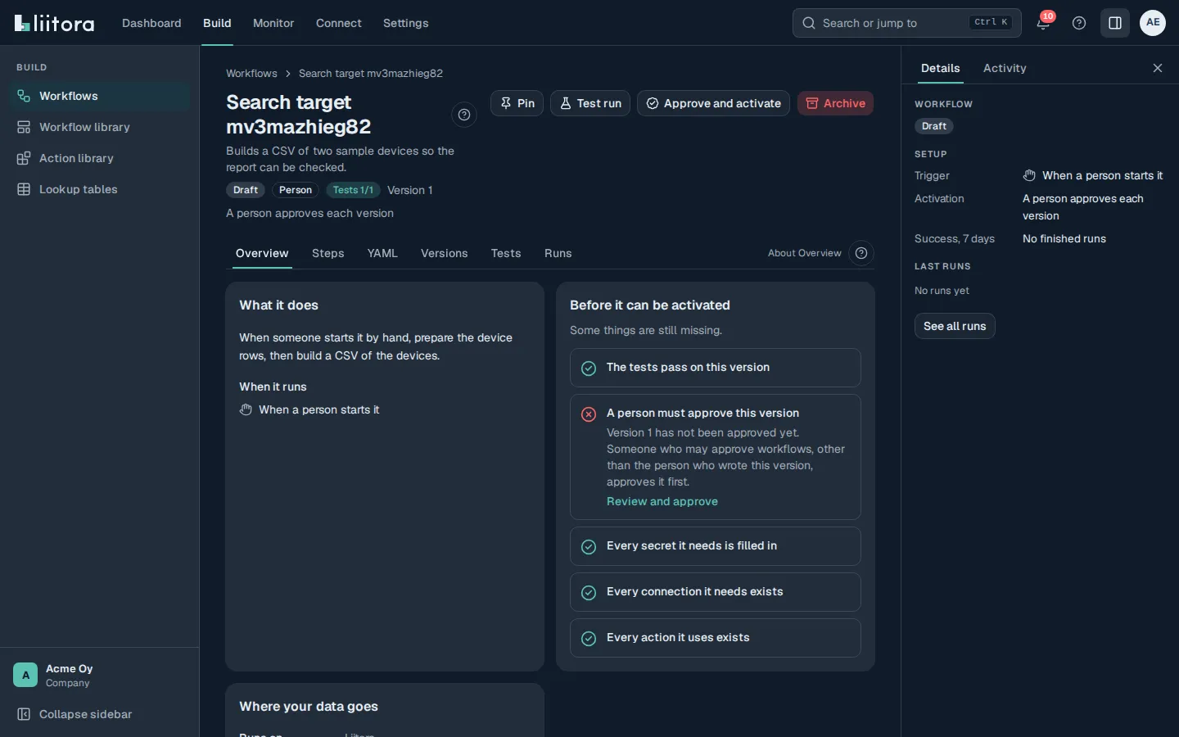Click check icon for connections exist
Viewport: 1179px width, 737px height.
click(589, 593)
